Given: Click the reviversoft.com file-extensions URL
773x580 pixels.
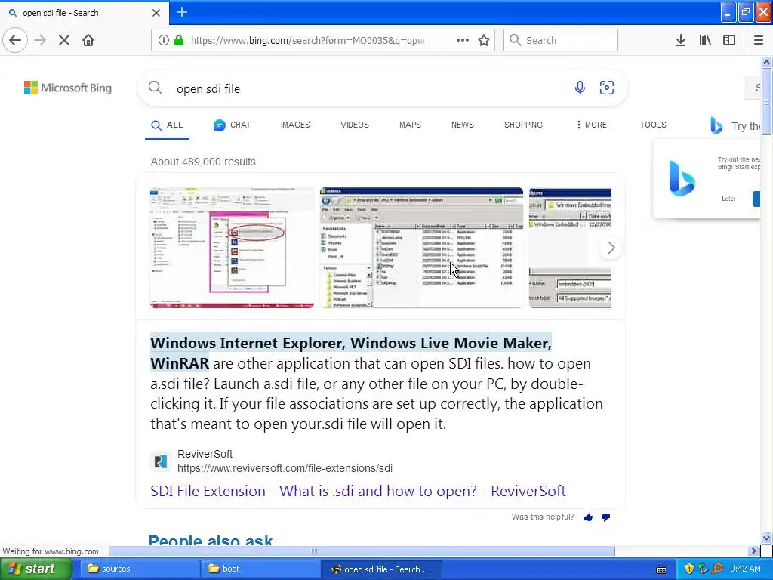Looking at the screenshot, I should point(285,468).
